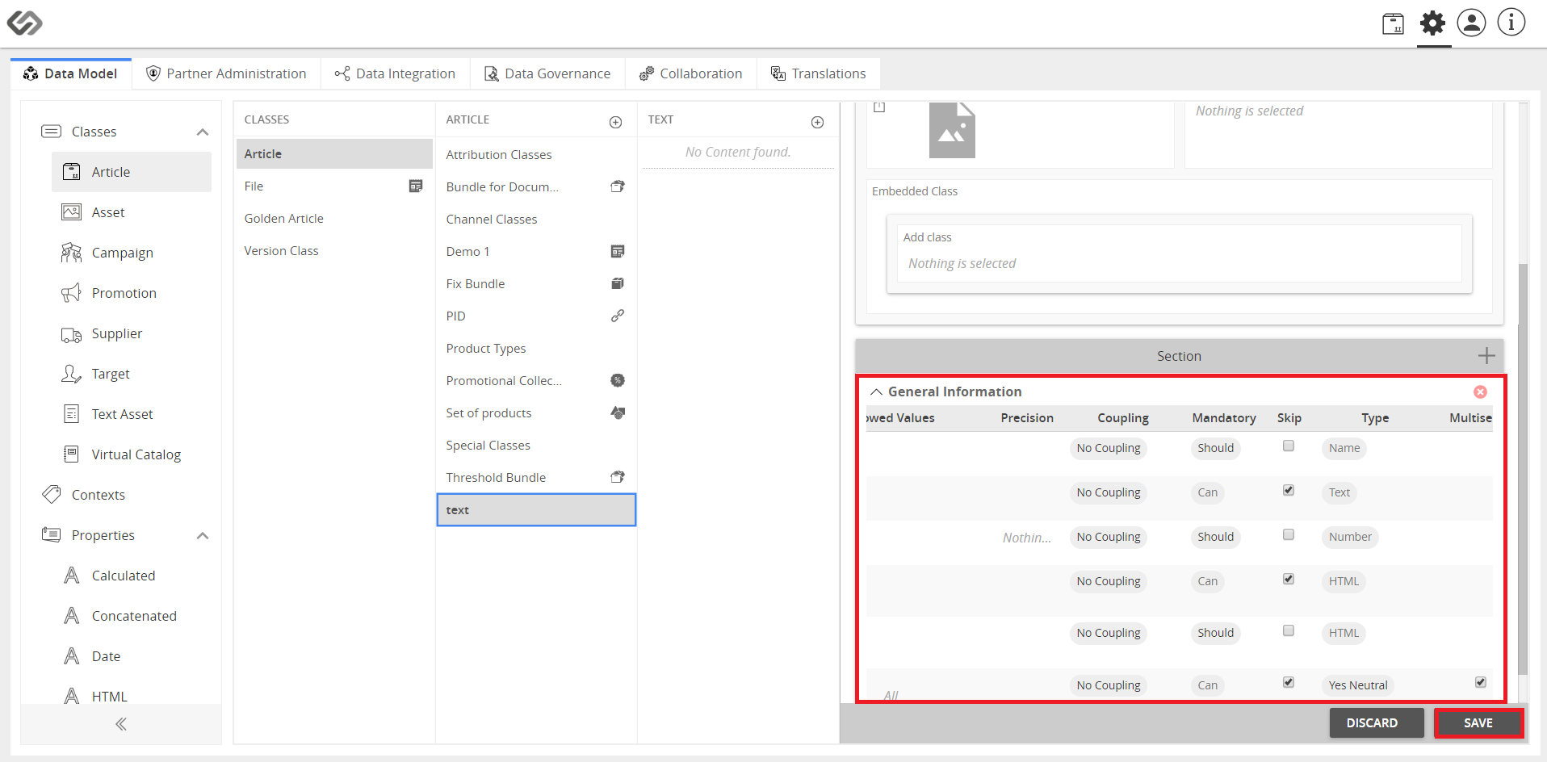Open Coupling dropdown in Number row

coord(1109,537)
